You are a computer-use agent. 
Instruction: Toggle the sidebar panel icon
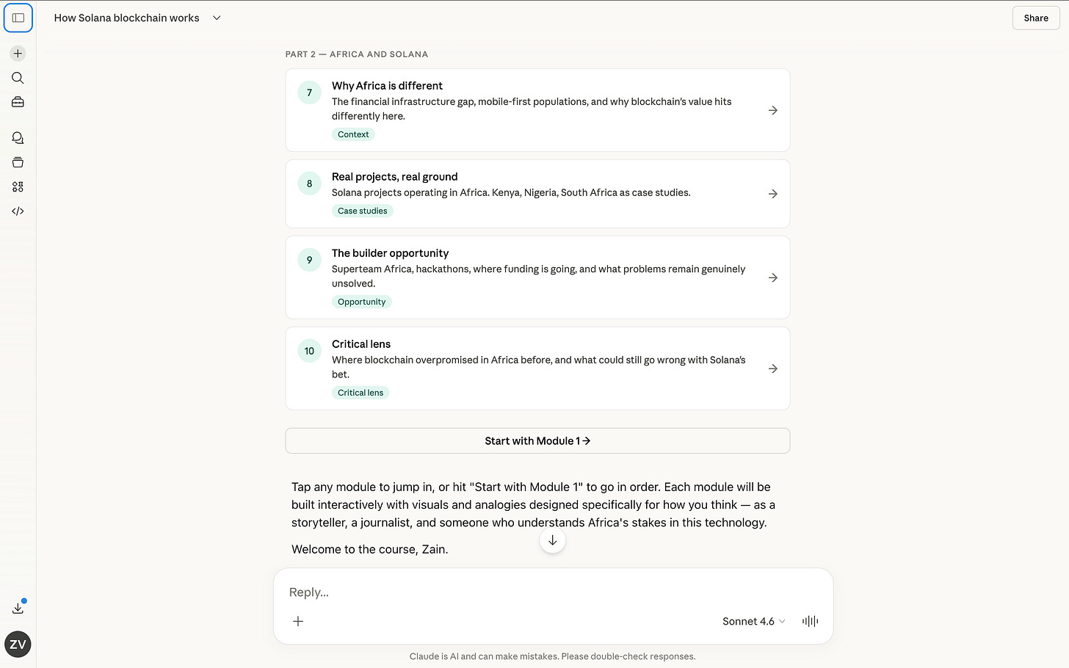[18, 18]
